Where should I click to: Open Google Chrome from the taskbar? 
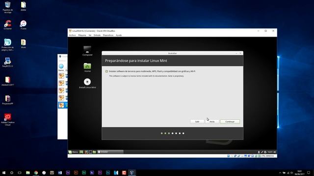[36, 173]
